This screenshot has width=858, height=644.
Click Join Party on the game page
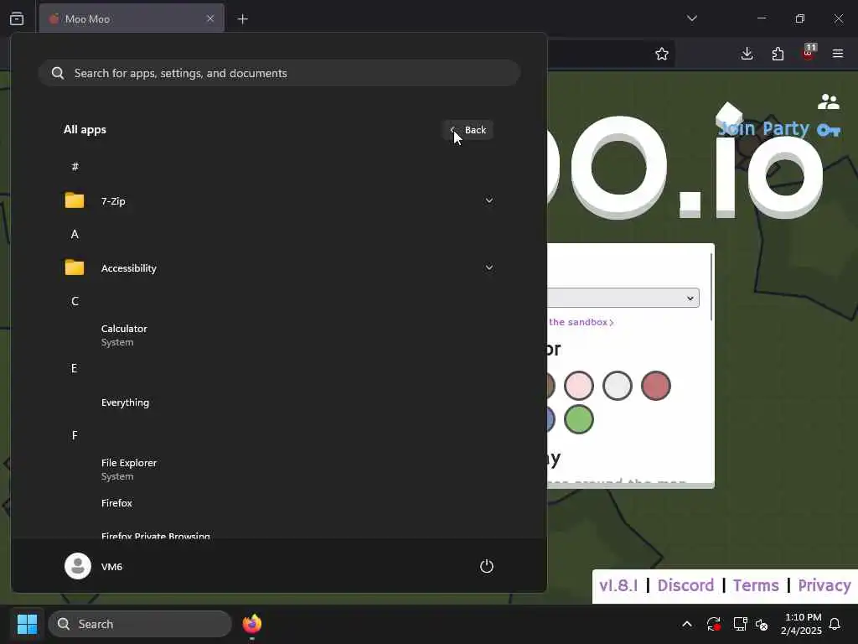[x=764, y=128]
